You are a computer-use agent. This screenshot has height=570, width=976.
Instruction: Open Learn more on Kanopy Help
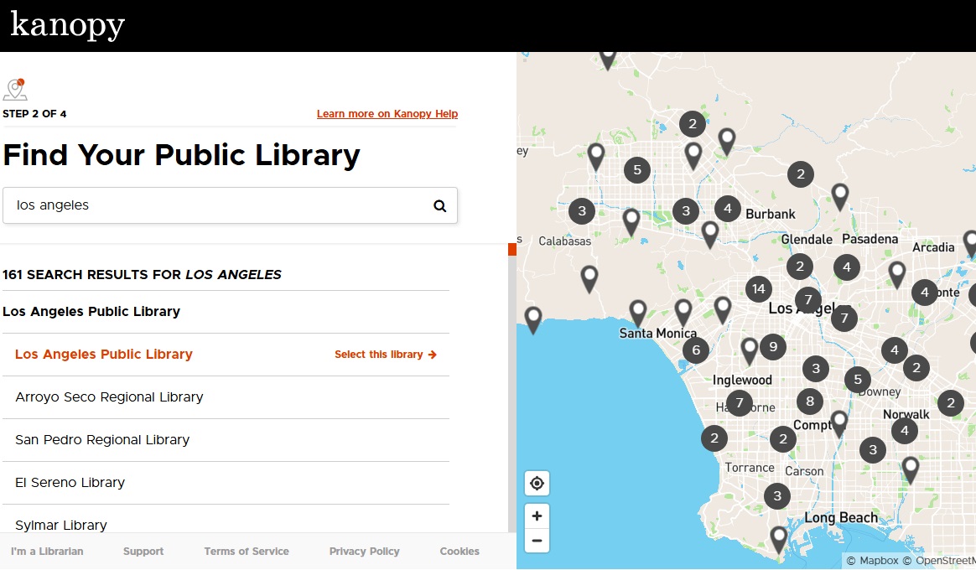tap(387, 114)
